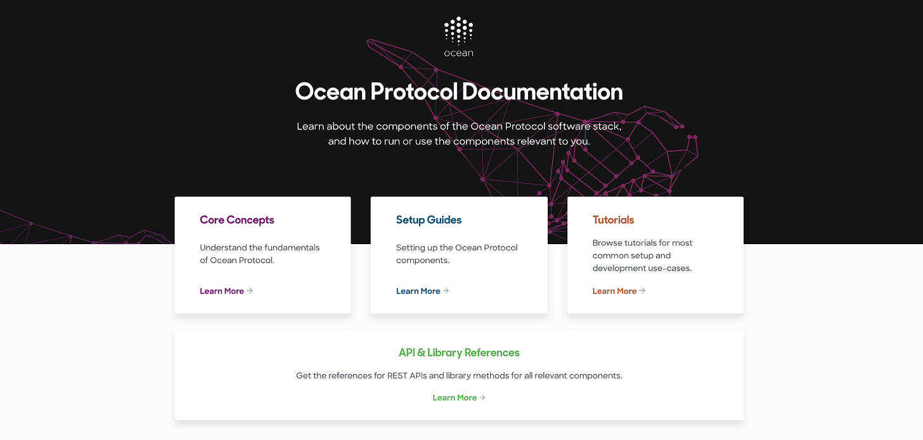
Task: Click the text 'Setting up the Ocean Protocol components.'
Action: click(x=457, y=254)
